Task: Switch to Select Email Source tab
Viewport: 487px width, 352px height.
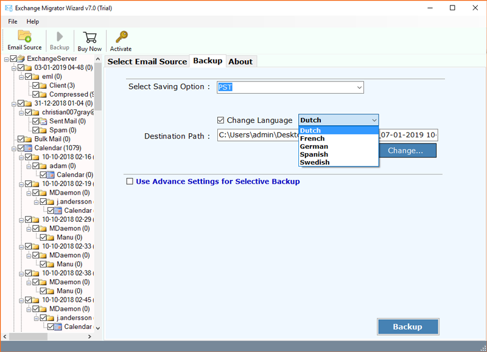Action: tap(147, 61)
